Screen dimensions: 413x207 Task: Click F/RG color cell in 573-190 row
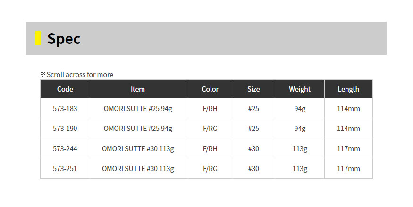point(210,129)
